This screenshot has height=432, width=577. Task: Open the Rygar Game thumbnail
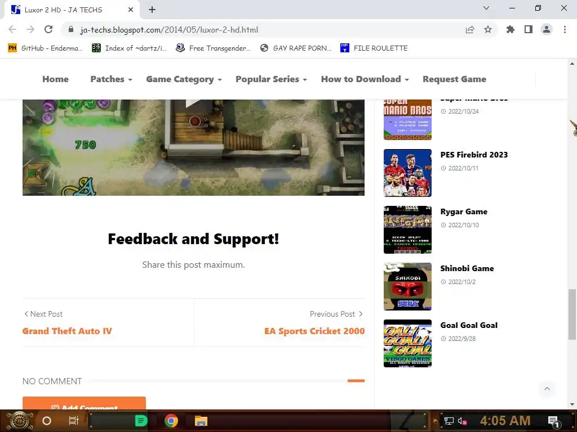407,229
